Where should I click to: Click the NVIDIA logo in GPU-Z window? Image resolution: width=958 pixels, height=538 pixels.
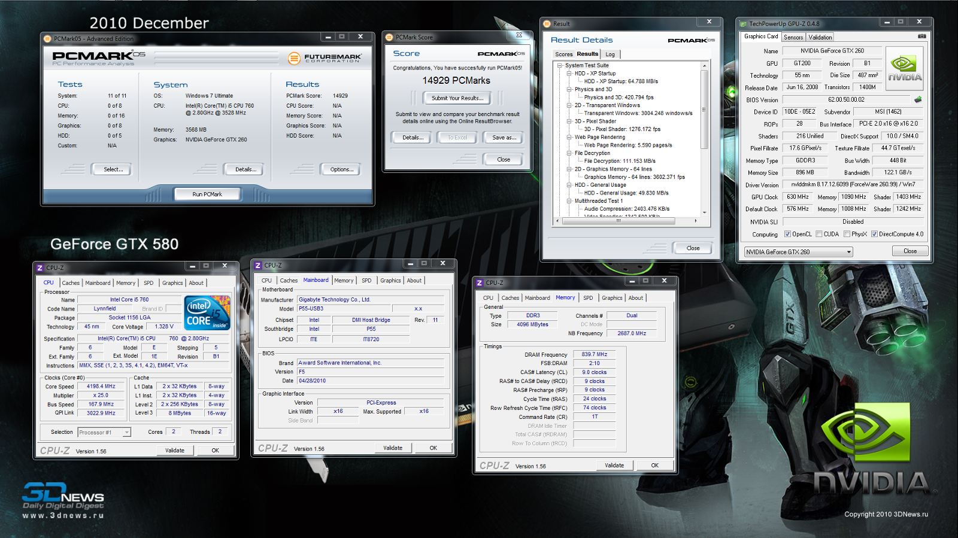(904, 69)
